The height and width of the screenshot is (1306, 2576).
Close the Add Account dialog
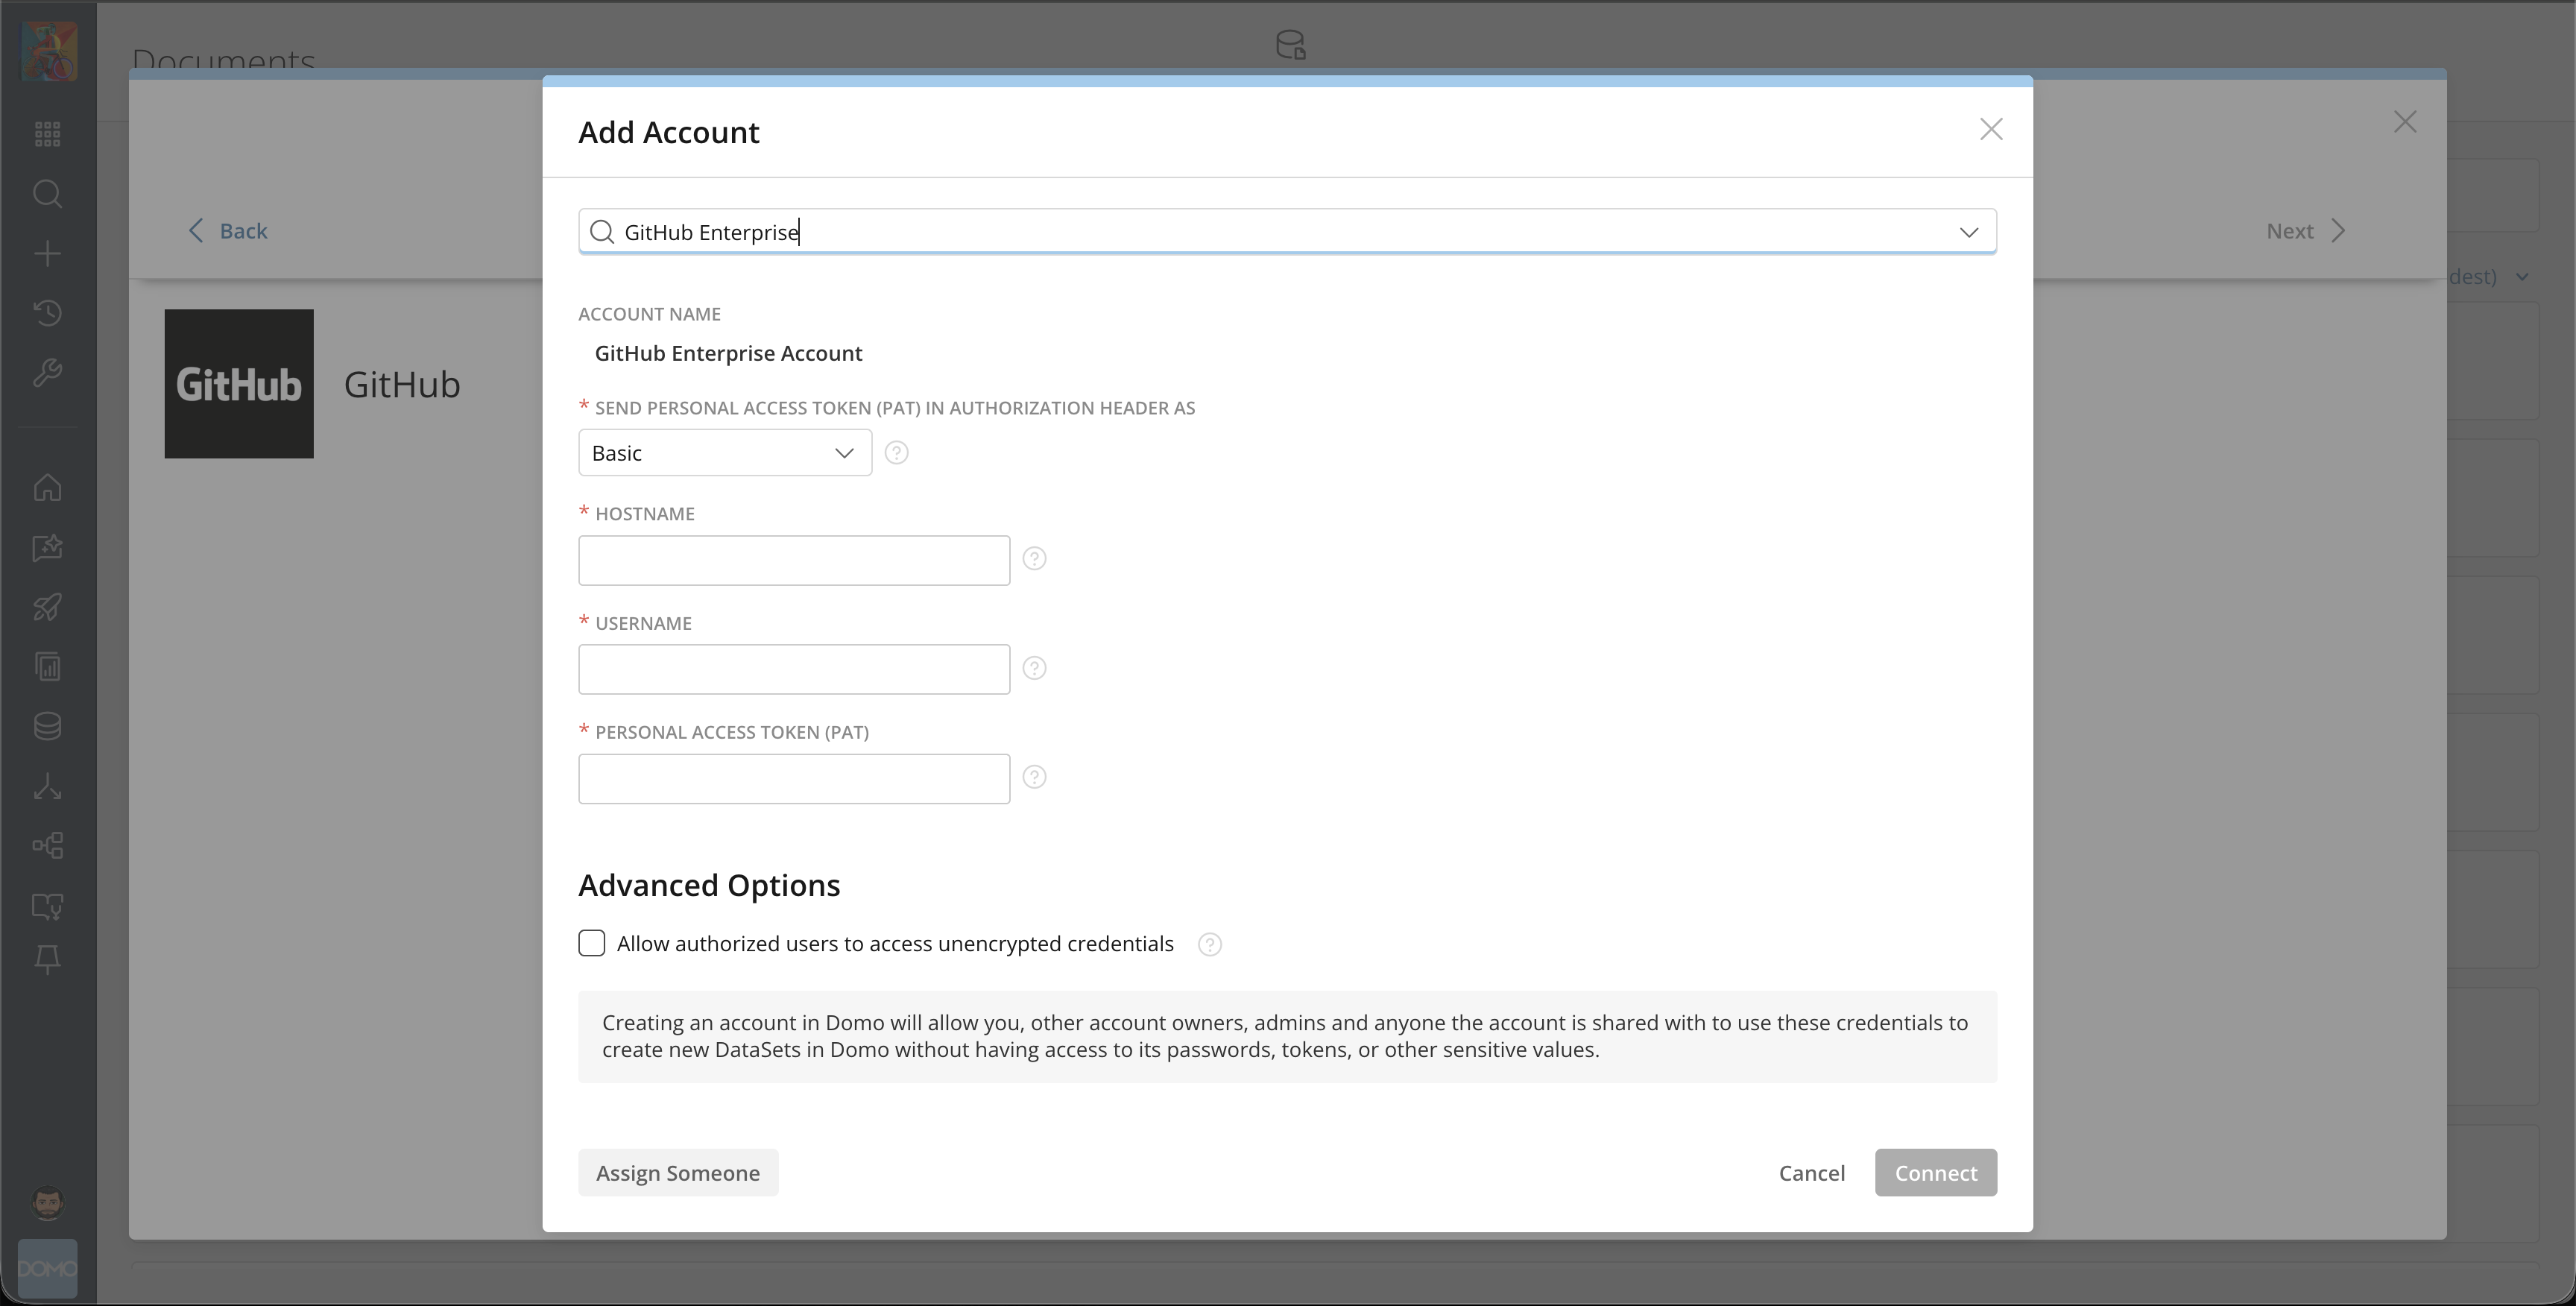point(1991,129)
